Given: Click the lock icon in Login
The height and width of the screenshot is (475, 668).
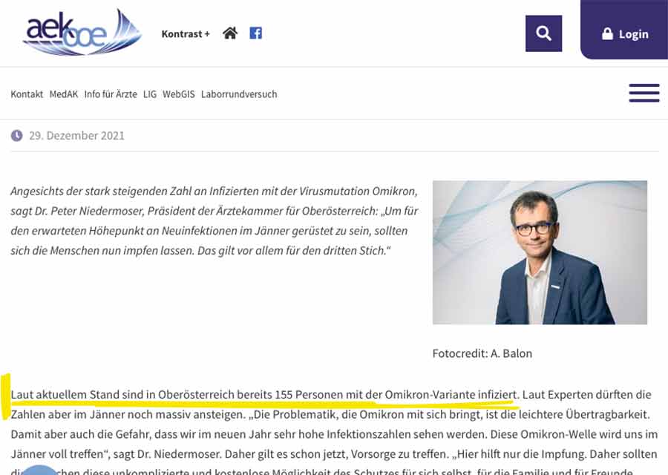Looking at the screenshot, I should [x=607, y=33].
